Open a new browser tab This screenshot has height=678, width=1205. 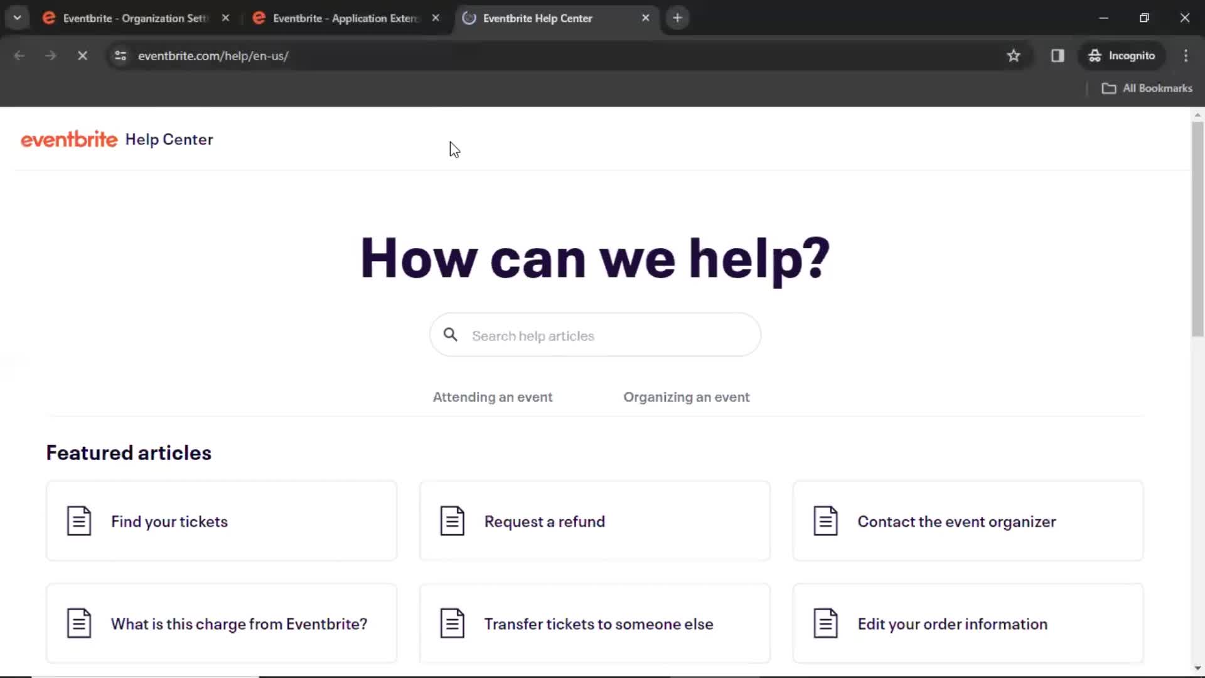(677, 18)
